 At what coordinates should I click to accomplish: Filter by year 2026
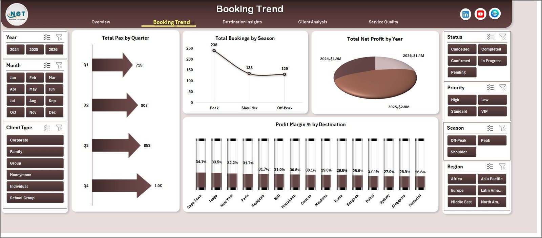(54, 49)
